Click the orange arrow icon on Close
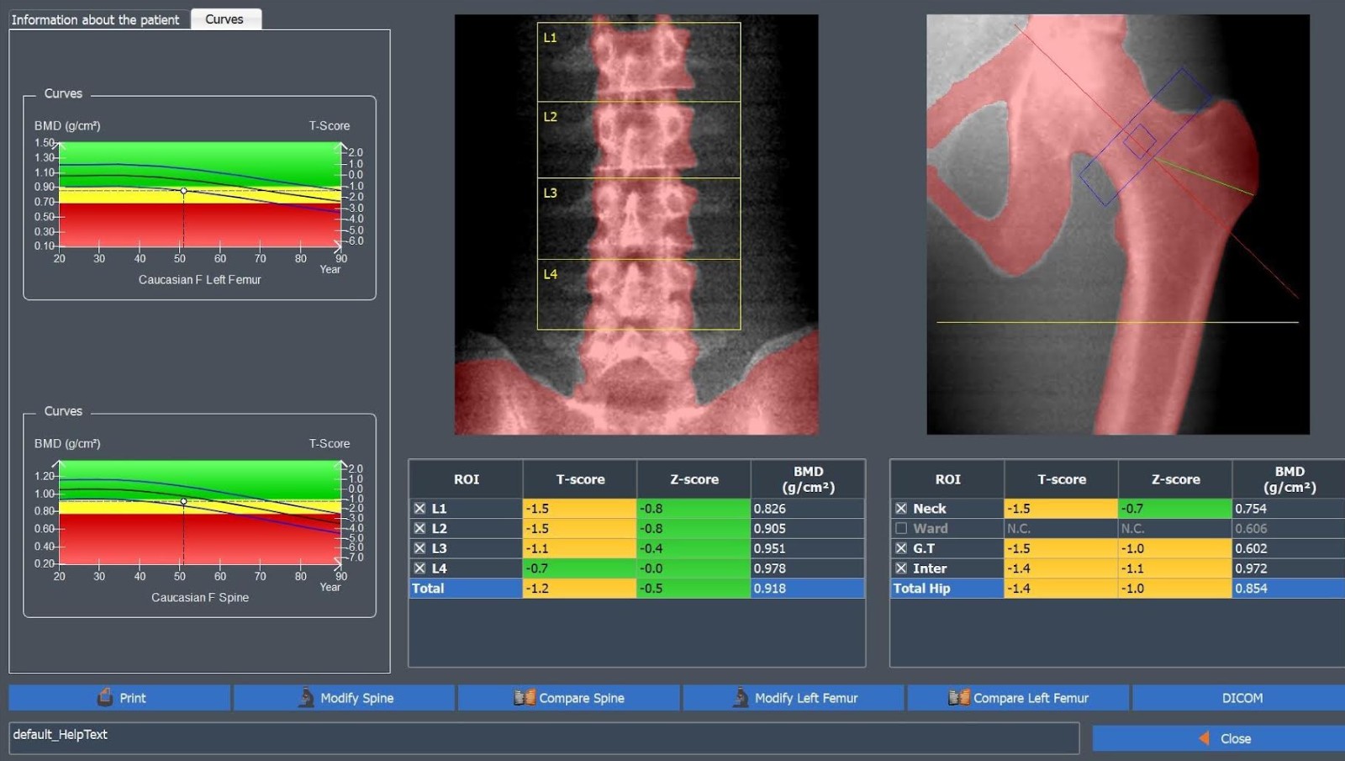The height and width of the screenshot is (761, 1345). [x=1204, y=738]
